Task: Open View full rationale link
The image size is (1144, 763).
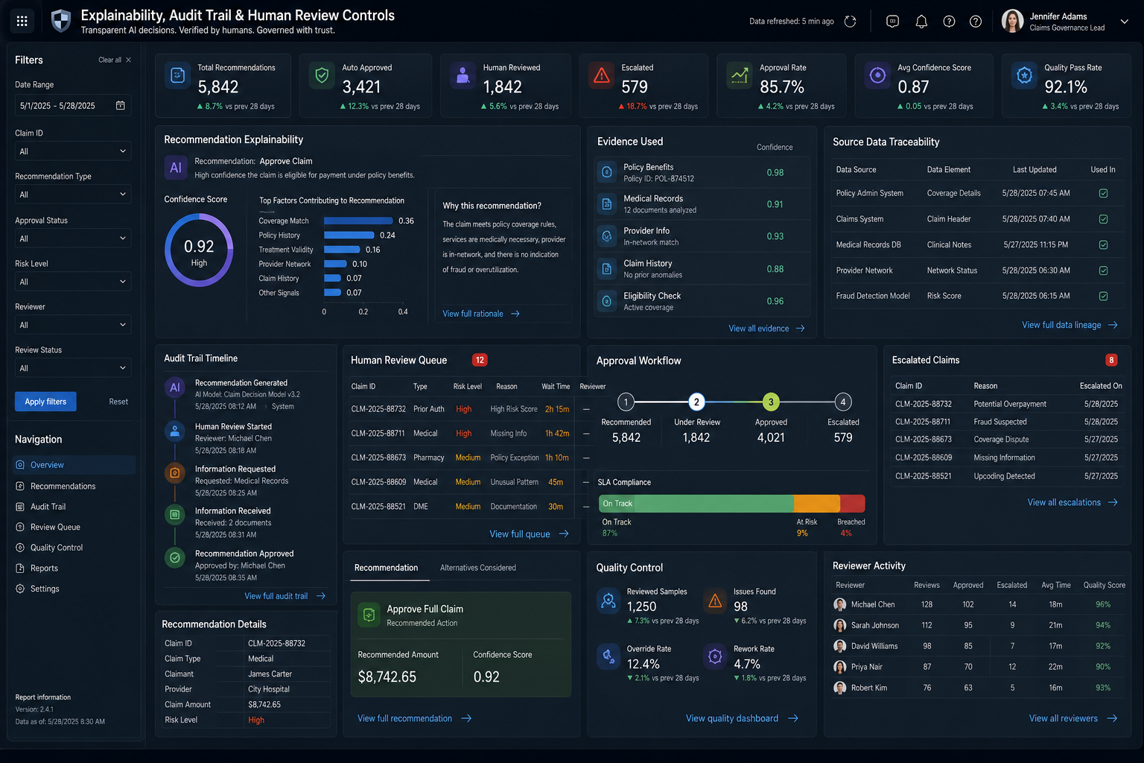Action: pyautogui.click(x=481, y=314)
